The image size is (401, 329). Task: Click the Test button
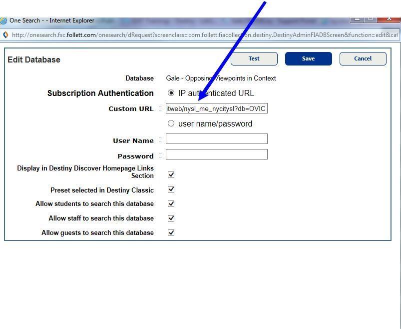254,58
